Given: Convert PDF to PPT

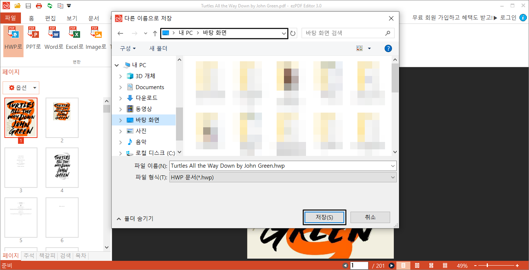Looking at the screenshot, I should pos(33,39).
